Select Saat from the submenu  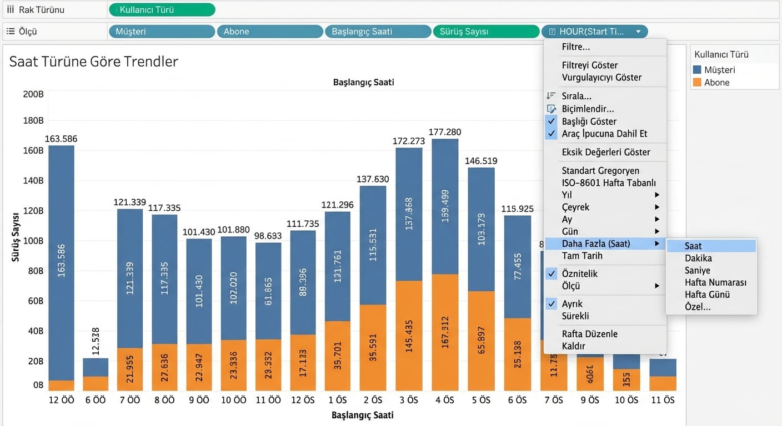click(693, 246)
